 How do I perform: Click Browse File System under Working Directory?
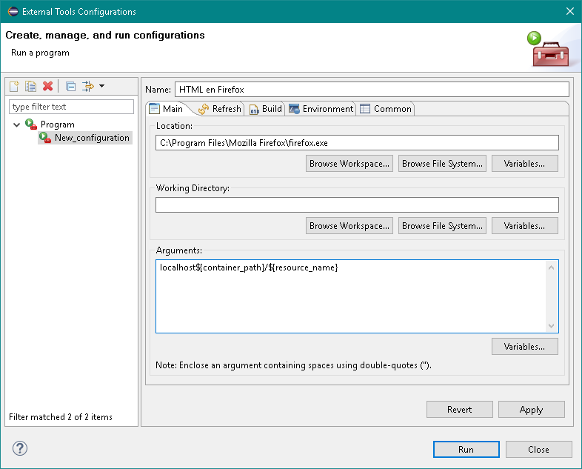click(442, 226)
